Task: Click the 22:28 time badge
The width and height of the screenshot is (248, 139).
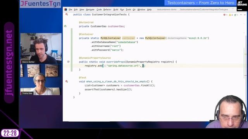Action: click(x=10, y=133)
